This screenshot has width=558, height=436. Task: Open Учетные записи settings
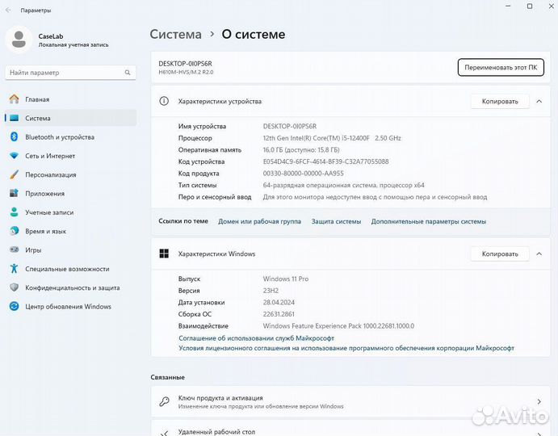click(x=70, y=212)
